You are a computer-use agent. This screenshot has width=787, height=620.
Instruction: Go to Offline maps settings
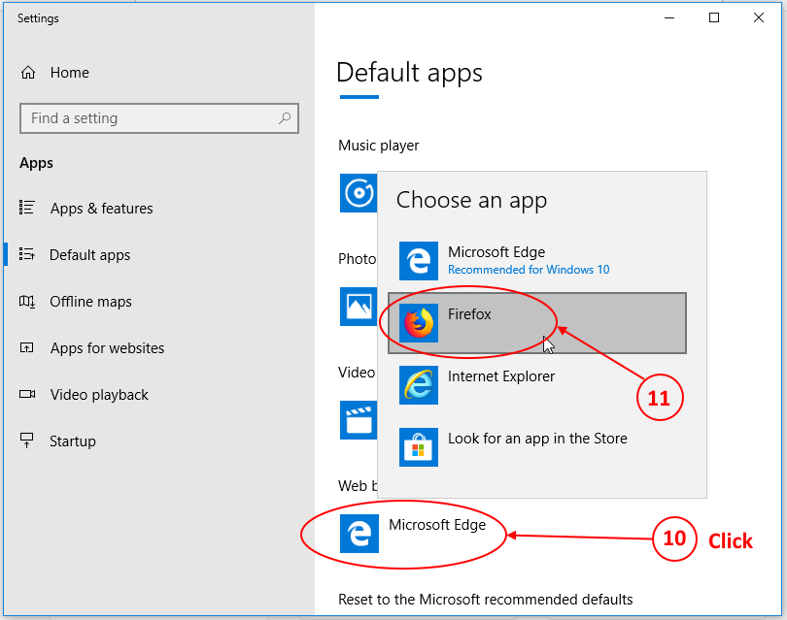91,301
